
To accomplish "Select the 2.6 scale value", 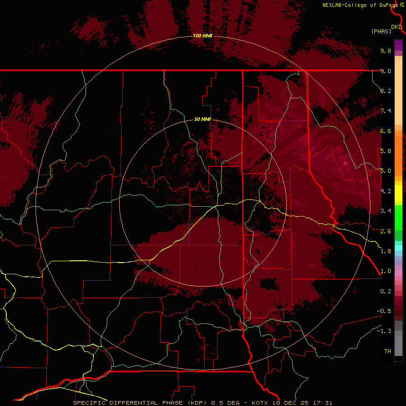I will tap(386, 231).
